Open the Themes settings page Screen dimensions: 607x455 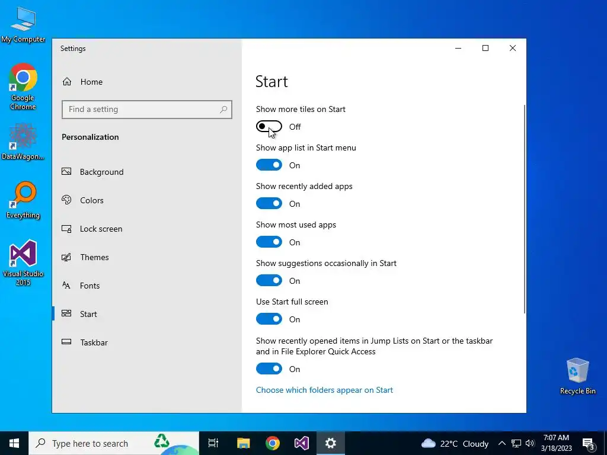pyautogui.click(x=147, y=257)
